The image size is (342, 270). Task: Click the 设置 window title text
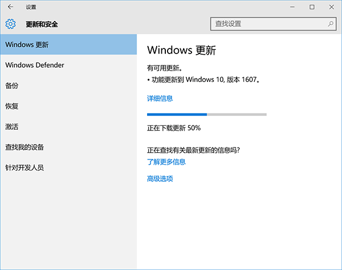[x=31, y=7]
